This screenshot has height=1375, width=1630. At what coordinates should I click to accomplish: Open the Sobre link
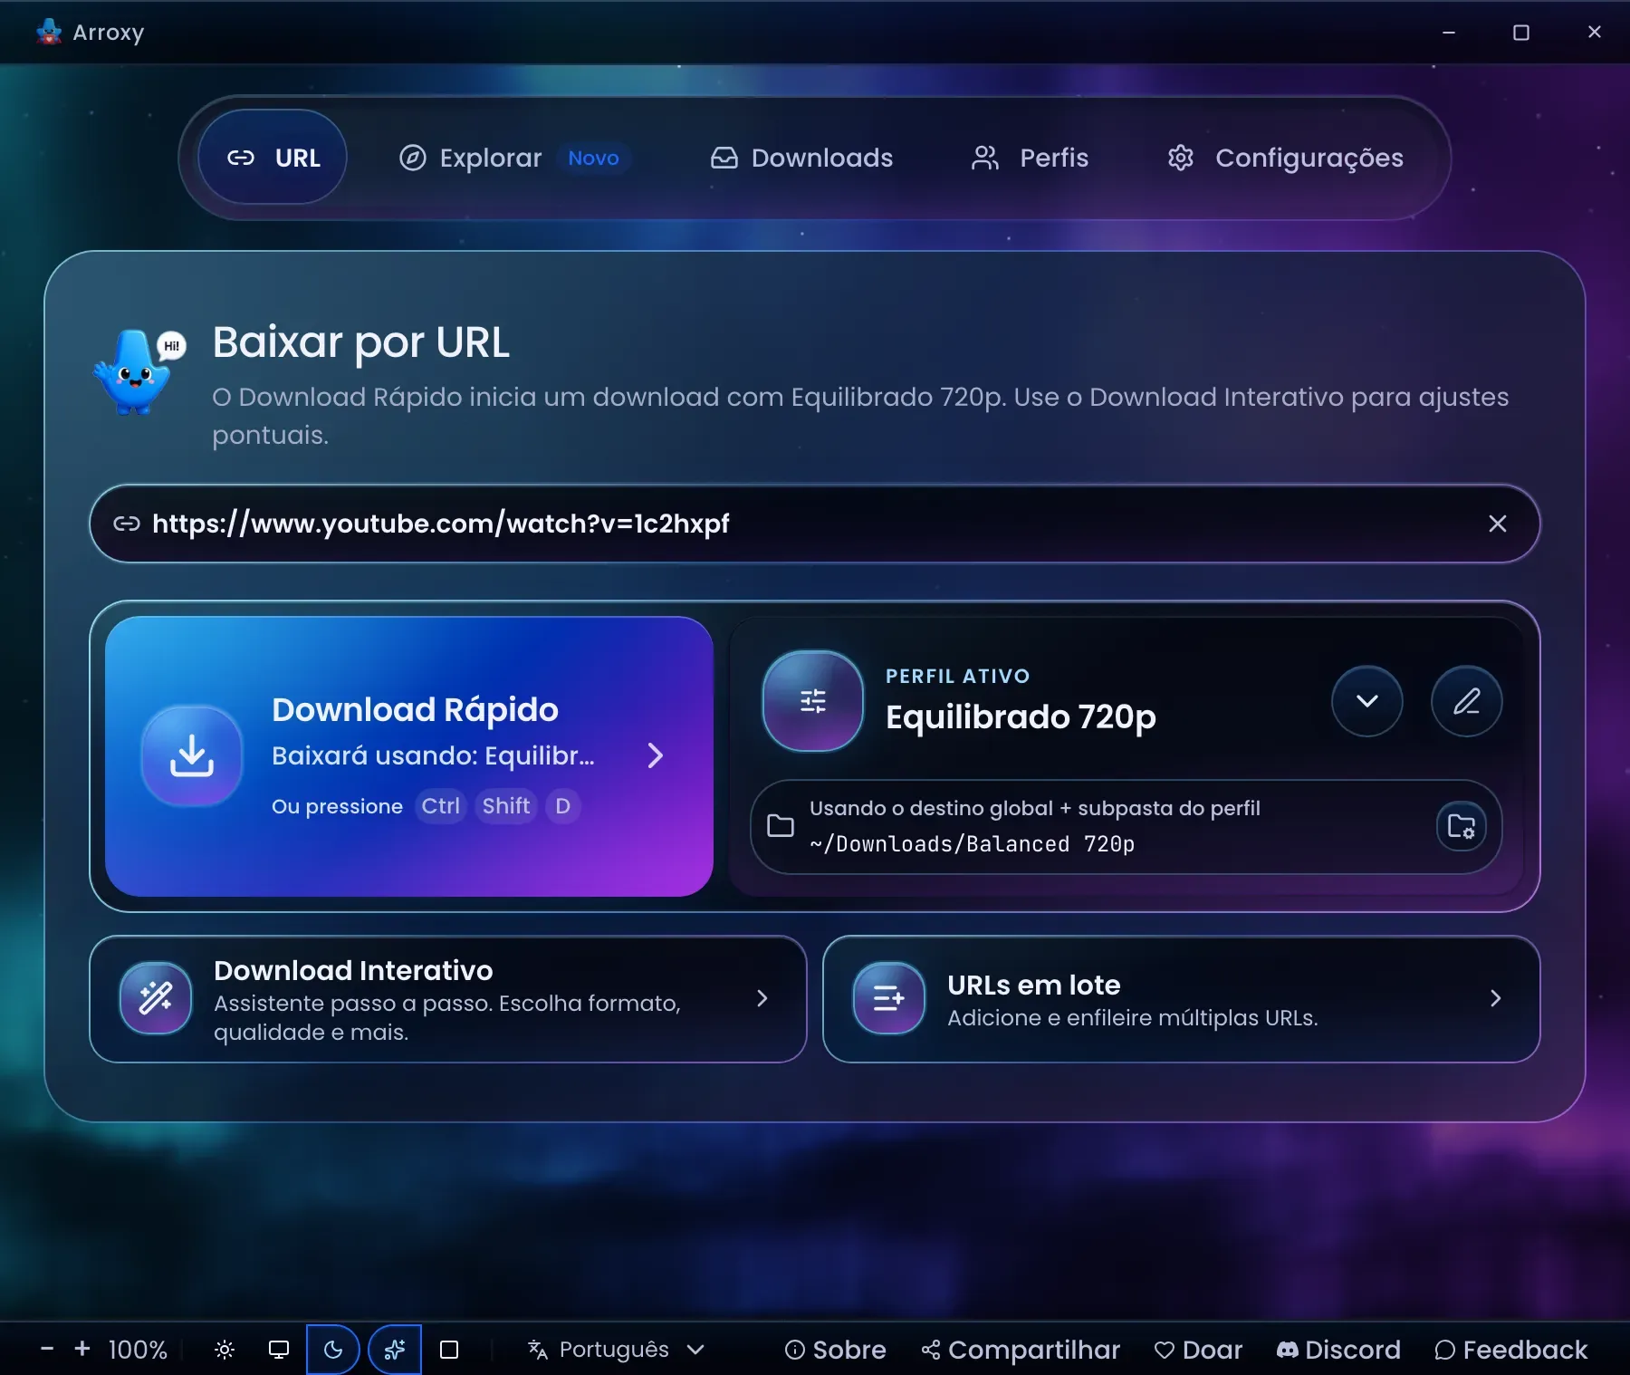(x=836, y=1350)
